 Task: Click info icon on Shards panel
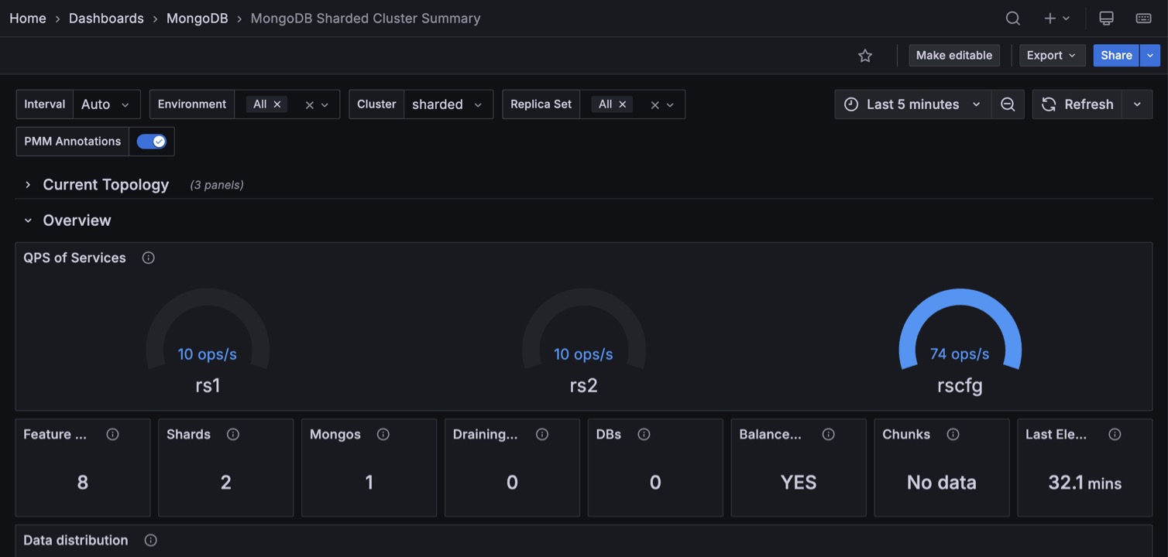pos(233,435)
